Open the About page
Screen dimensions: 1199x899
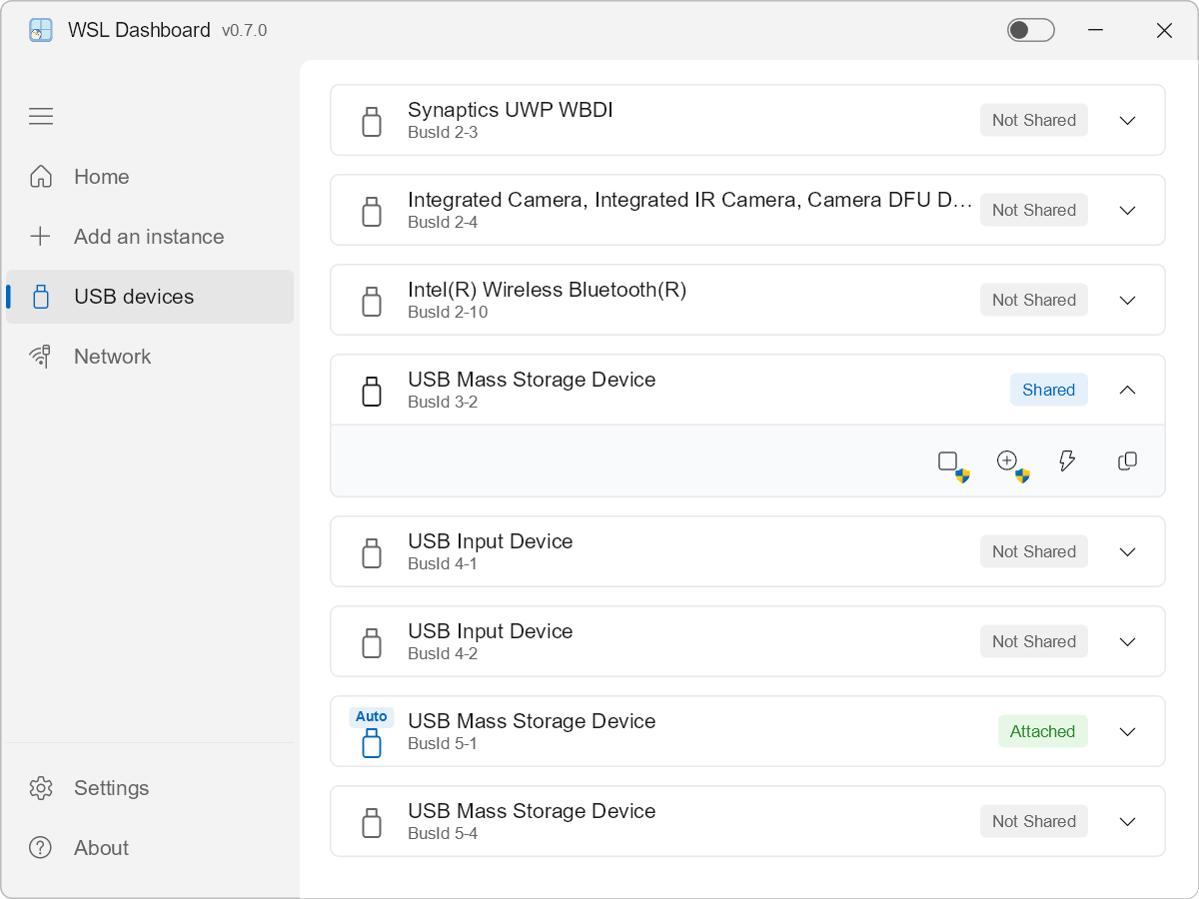(x=101, y=848)
